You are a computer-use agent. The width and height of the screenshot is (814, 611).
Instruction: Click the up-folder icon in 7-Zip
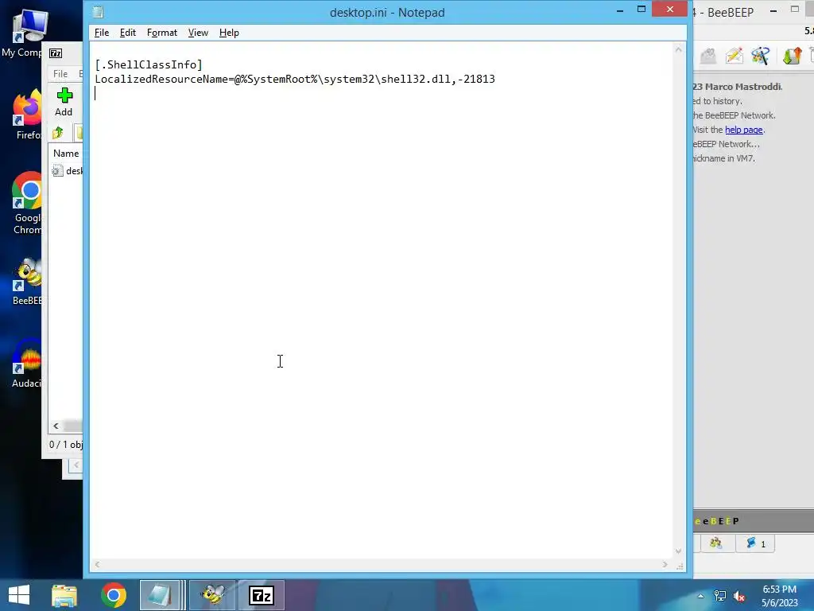point(57,133)
